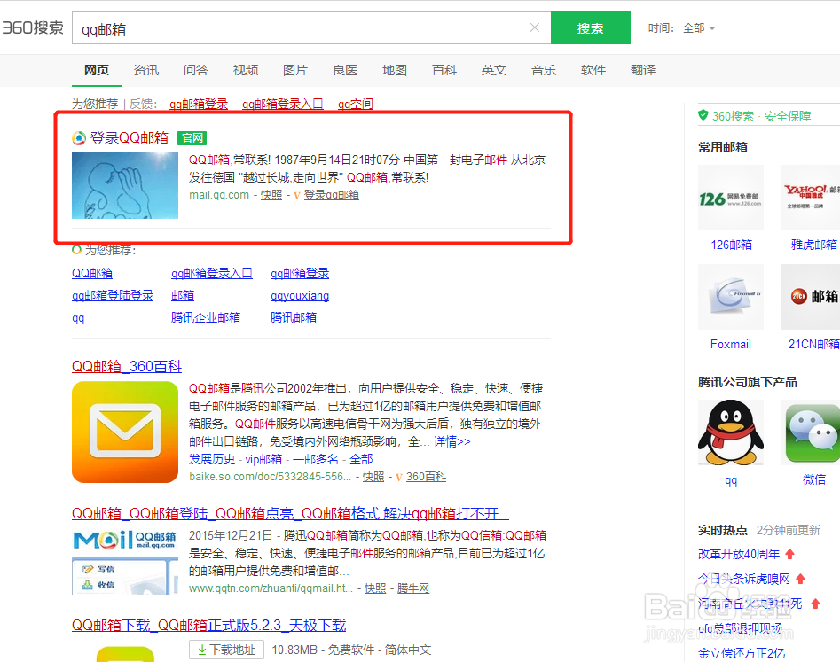Switch to the 翻译 tab
Viewport: 840px width, 662px height.
(643, 70)
